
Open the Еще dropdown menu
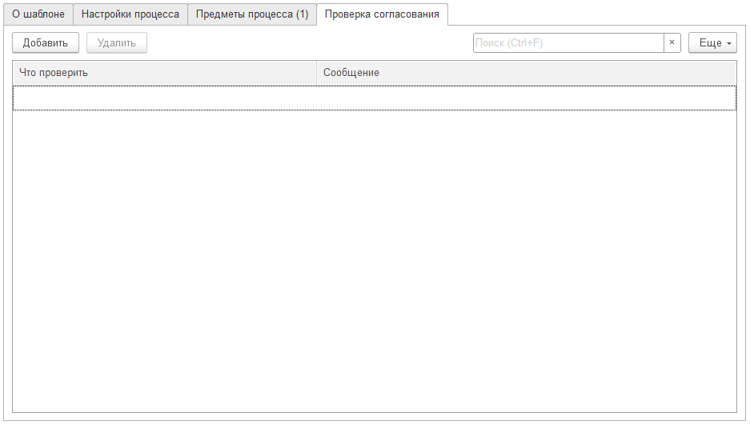(x=711, y=43)
